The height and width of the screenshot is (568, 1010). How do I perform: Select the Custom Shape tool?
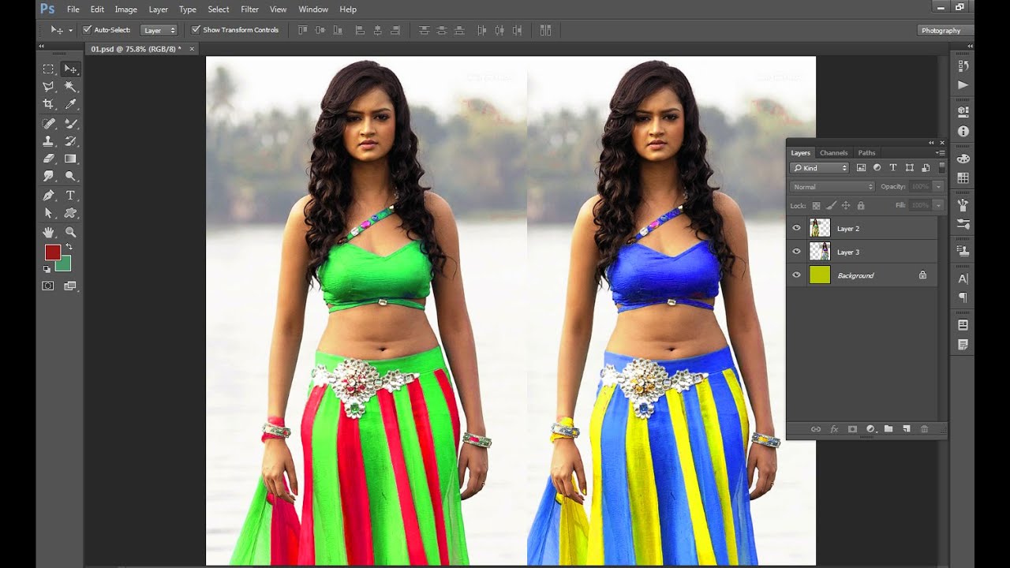point(70,213)
